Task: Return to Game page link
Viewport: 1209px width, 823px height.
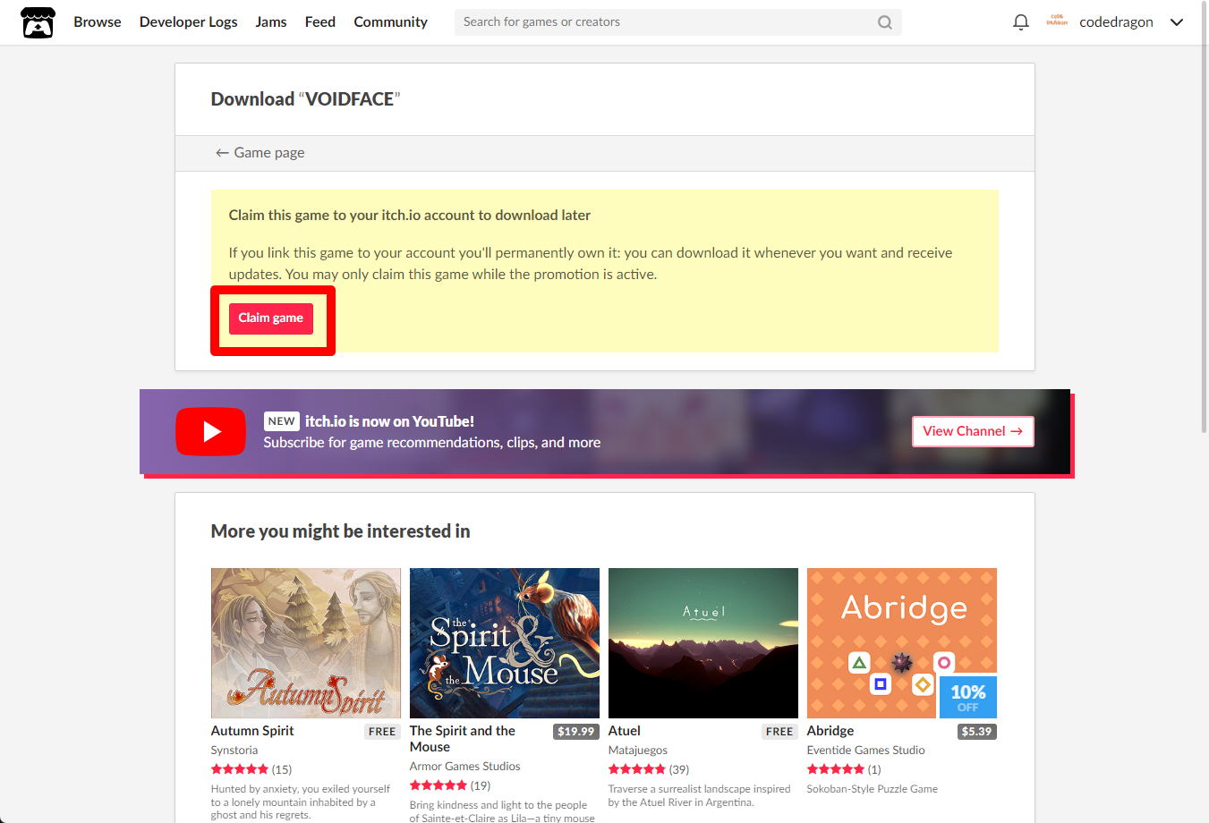Action: pyautogui.click(x=260, y=153)
